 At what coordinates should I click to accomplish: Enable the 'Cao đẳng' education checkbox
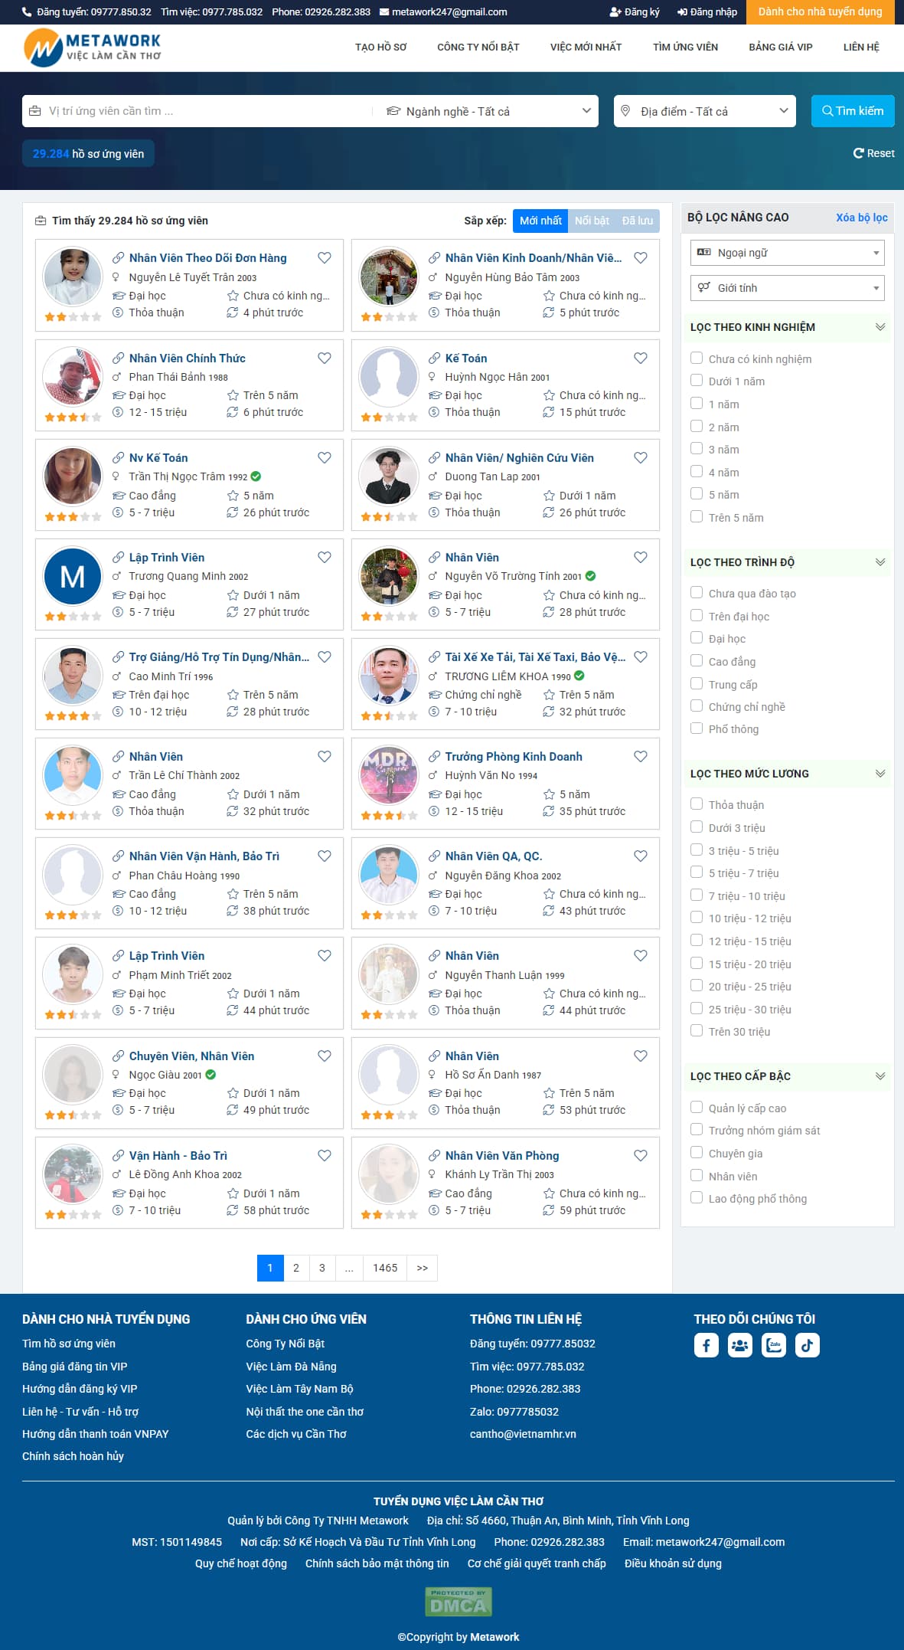pyautogui.click(x=697, y=660)
